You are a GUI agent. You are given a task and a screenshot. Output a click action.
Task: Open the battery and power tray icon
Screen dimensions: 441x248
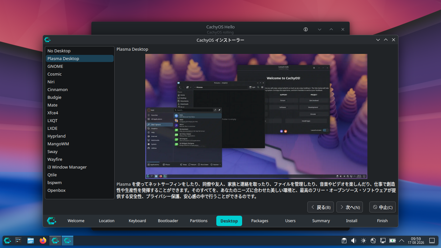(x=393, y=240)
